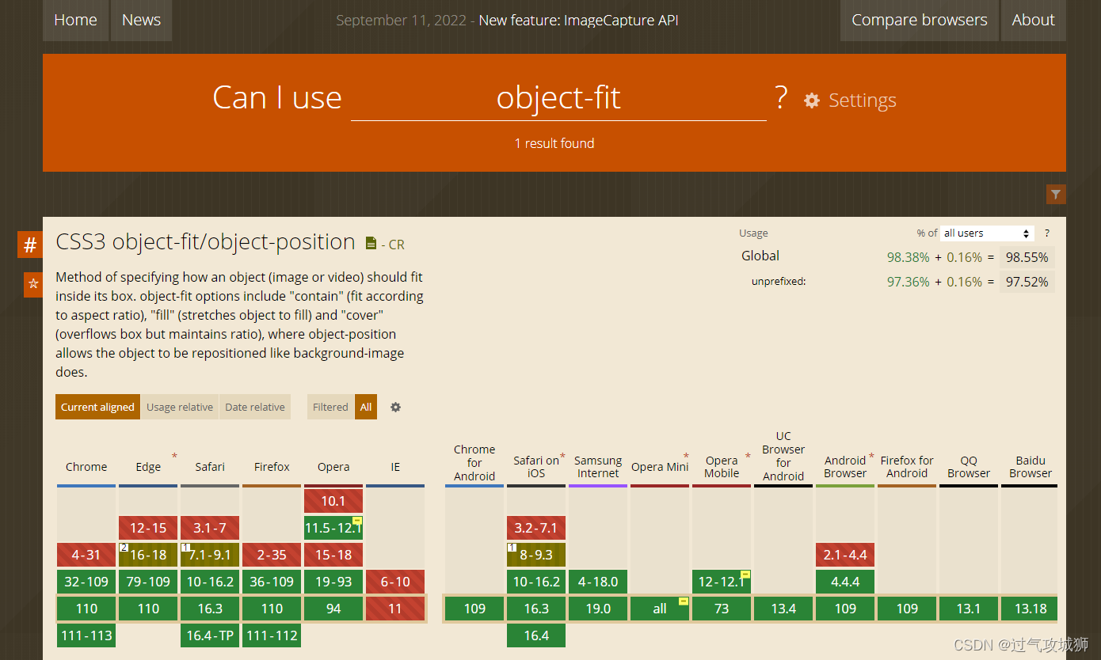Click the Firefox column header
This screenshot has height=660, width=1101.
(x=272, y=467)
